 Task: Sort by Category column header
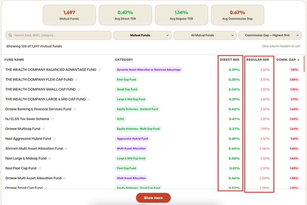tap(124, 60)
